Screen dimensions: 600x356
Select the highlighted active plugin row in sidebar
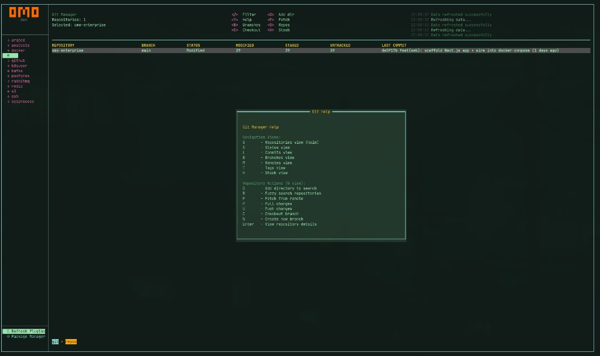[x=11, y=56]
